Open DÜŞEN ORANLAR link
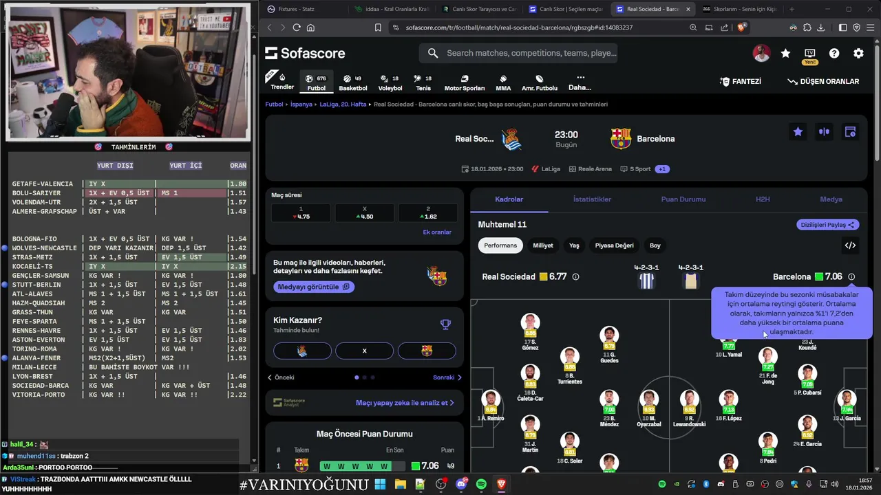The image size is (881, 495). coord(823,81)
